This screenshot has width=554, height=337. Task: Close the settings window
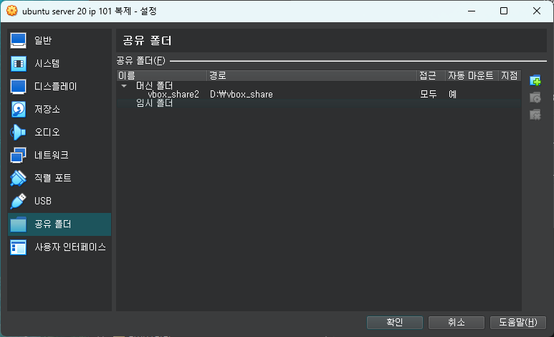point(537,11)
